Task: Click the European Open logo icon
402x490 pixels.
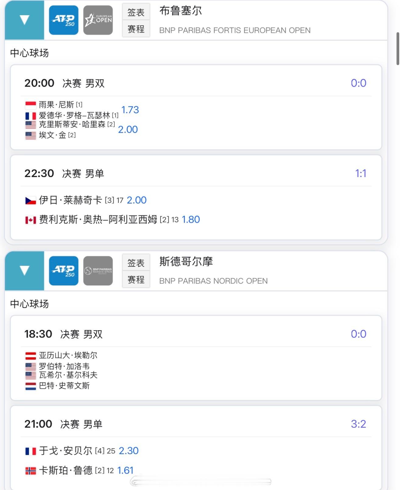Action: [98, 20]
